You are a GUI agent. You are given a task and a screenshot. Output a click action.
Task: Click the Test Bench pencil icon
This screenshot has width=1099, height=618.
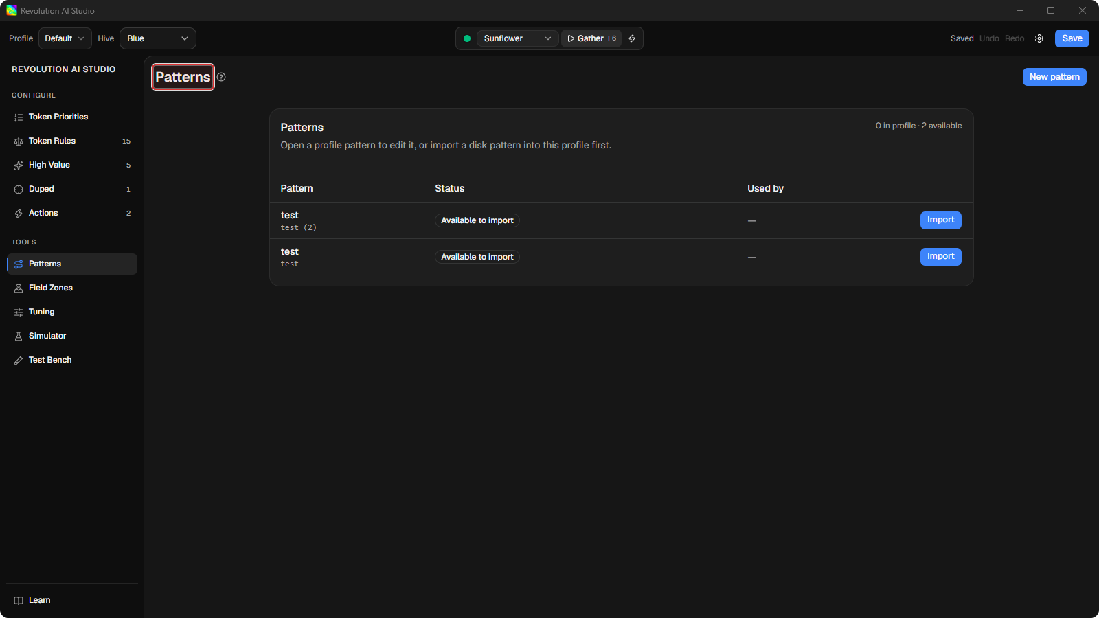pyautogui.click(x=19, y=360)
